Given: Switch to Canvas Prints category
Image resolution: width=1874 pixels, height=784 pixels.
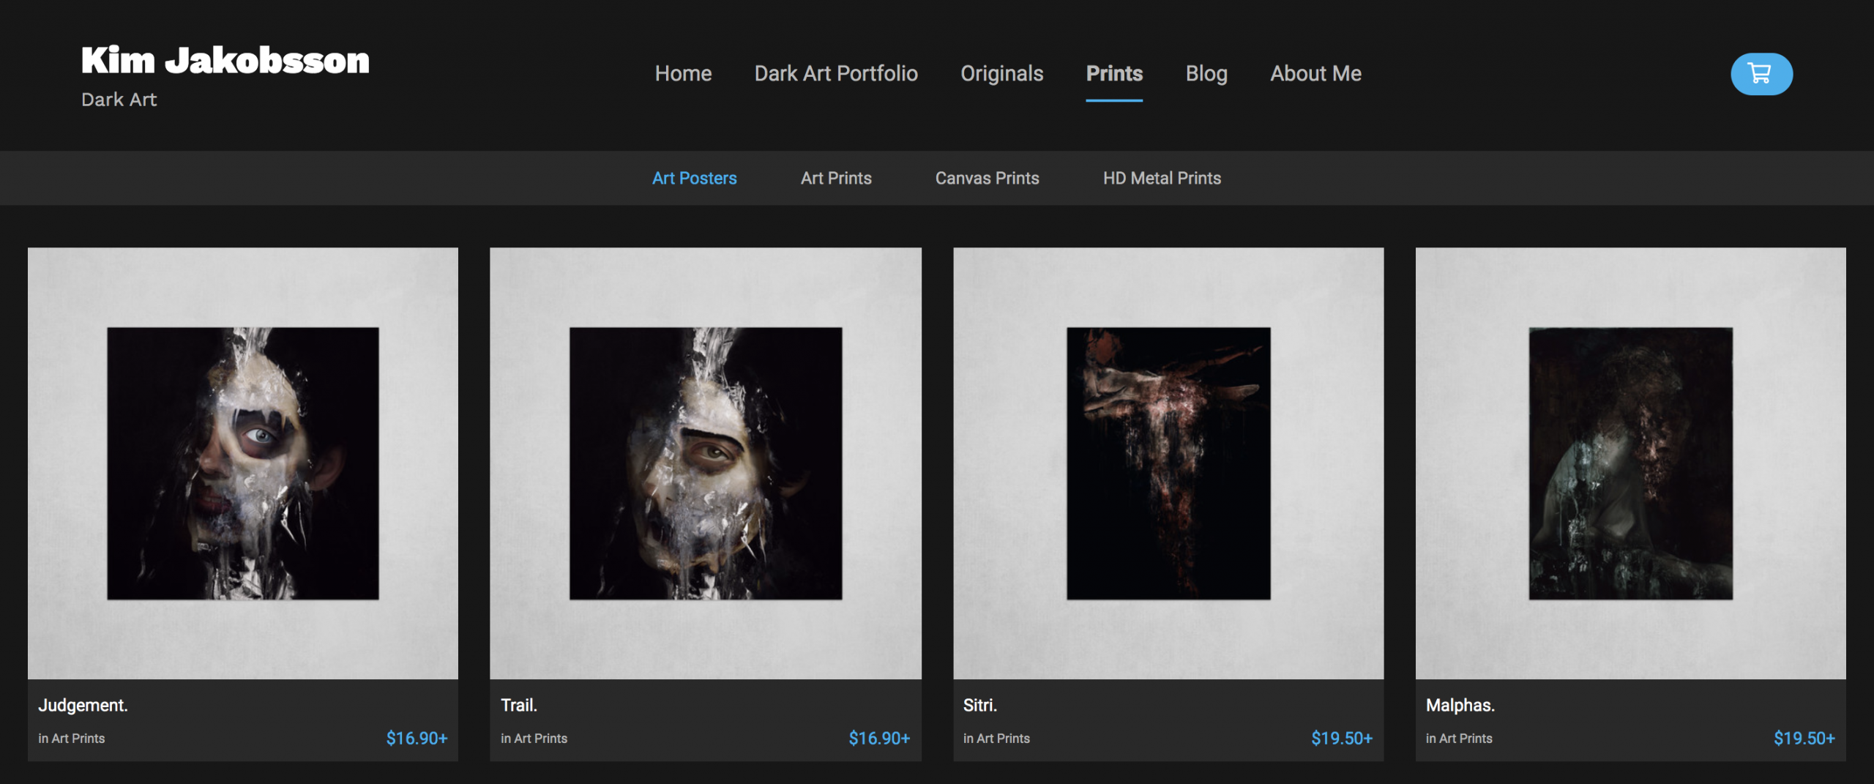Looking at the screenshot, I should [x=987, y=178].
